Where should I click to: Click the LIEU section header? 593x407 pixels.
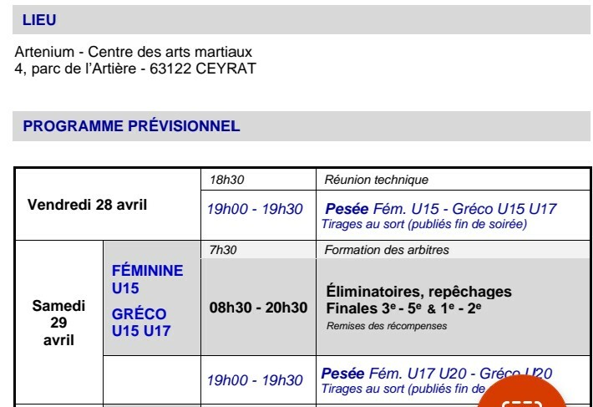(x=40, y=20)
